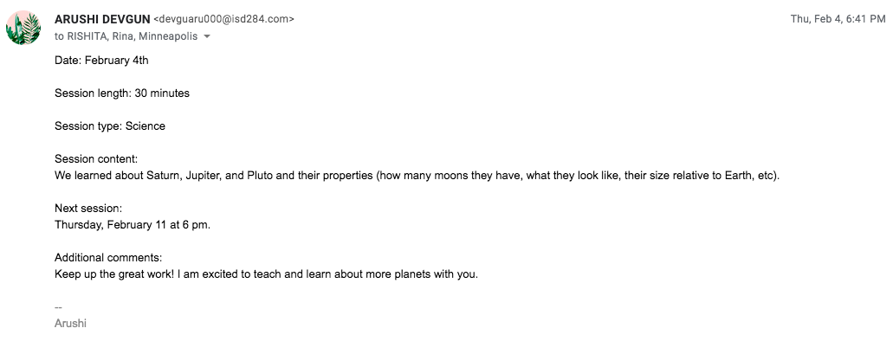893x354 pixels.
Task: Click the 'Session length: 30 minutes' text
Action: [121, 93]
